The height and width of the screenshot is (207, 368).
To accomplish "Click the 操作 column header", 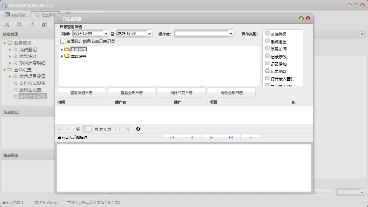I will coord(190,102).
